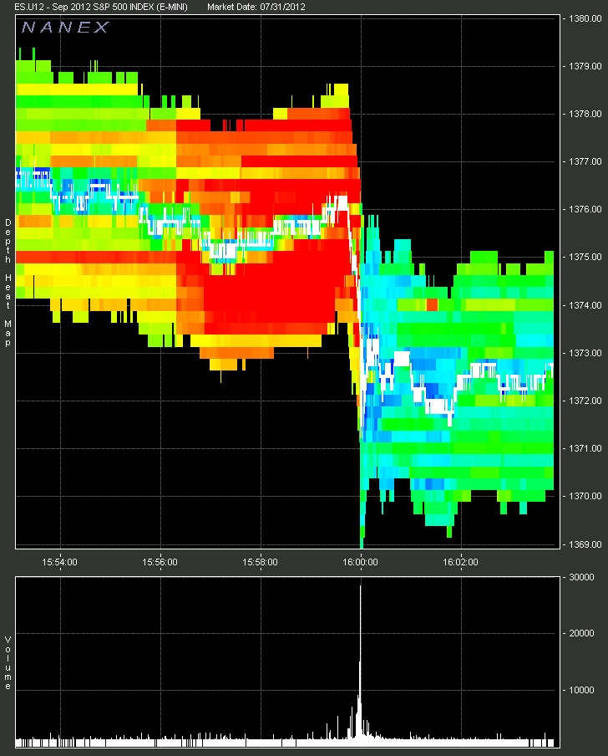The height and width of the screenshot is (756, 608).
Task: Select the 1379.00 price axis label
Action: point(585,67)
